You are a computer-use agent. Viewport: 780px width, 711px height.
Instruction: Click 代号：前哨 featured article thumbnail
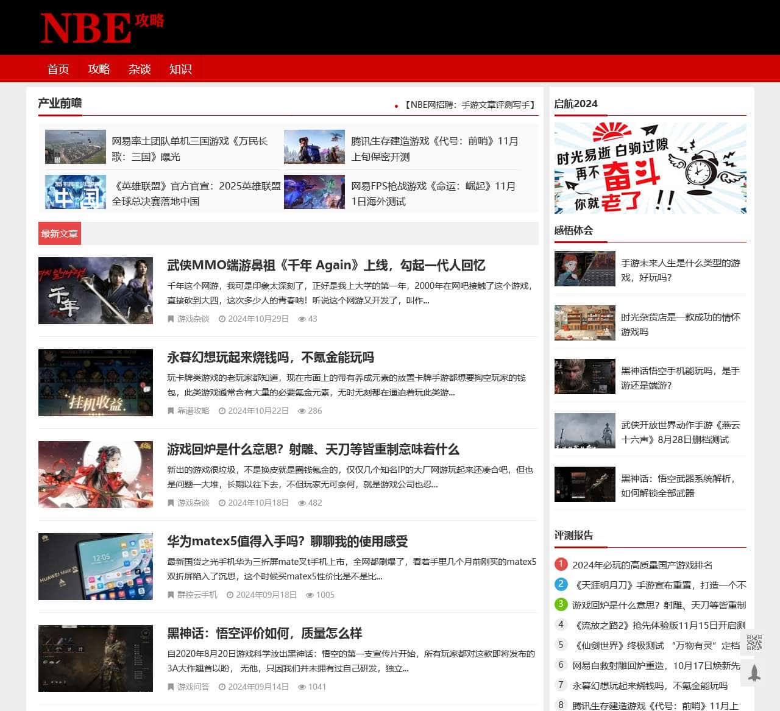point(314,147)
